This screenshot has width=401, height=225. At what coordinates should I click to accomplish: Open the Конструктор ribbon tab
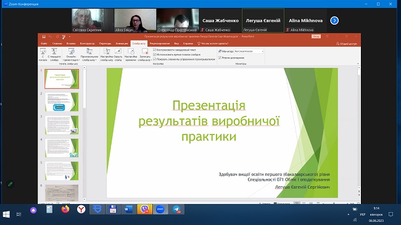coord(87,44)
